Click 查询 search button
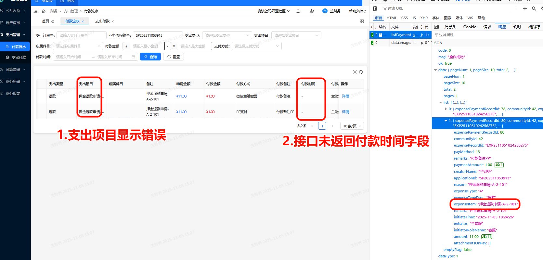This screenshot has height=260, width=543. (x=150, y=57)
